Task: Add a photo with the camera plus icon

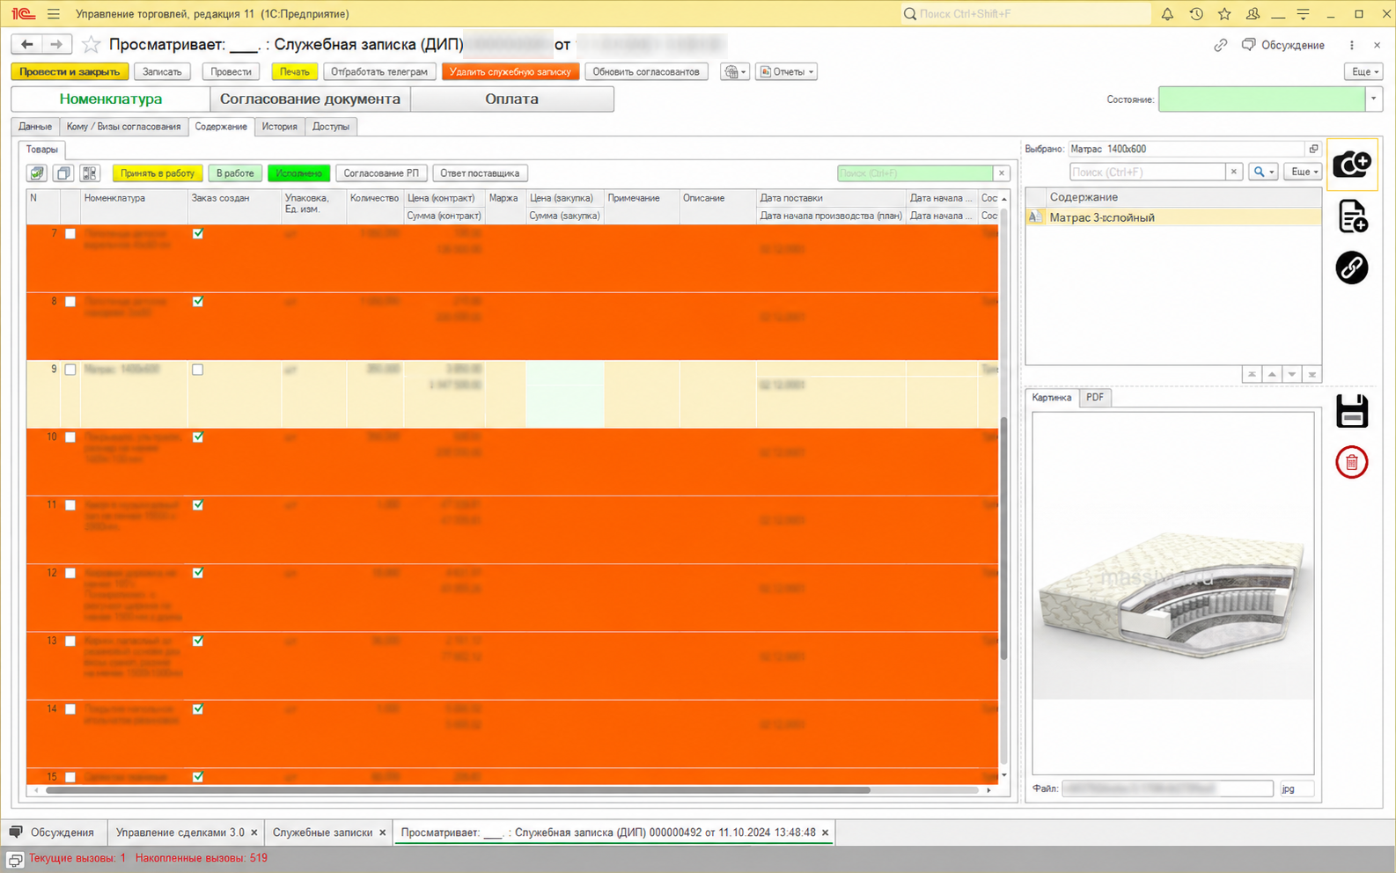Action: point(1352,164)
